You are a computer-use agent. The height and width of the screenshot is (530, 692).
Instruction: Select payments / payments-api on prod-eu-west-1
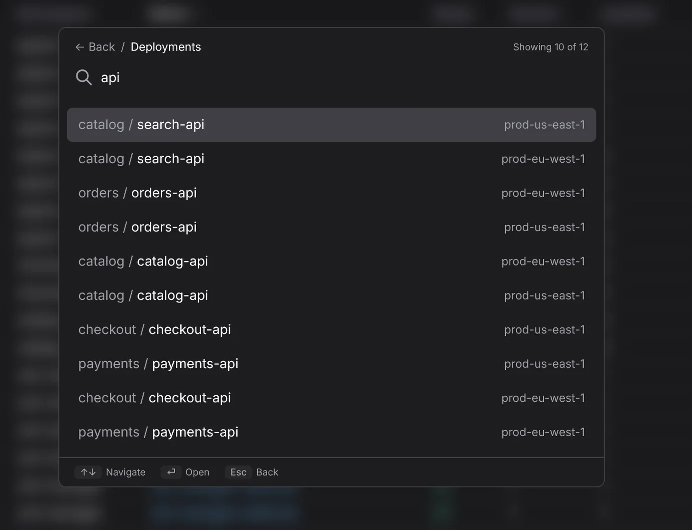pyautogui.click(x=332, y=432)
